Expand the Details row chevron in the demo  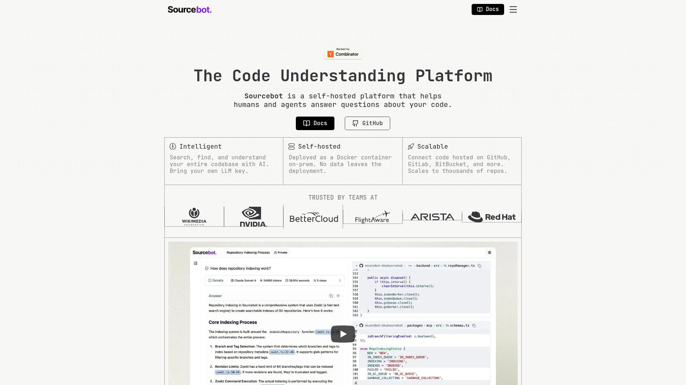click(340, 281)
